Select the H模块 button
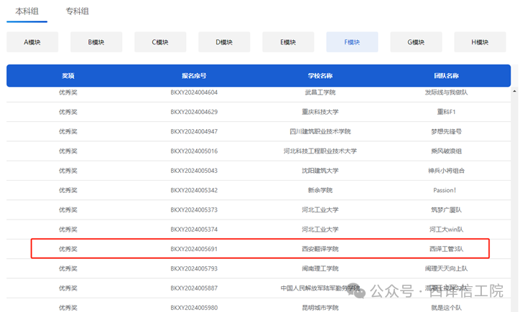Screen dimensions: 520x312 [x=480, y=42]
